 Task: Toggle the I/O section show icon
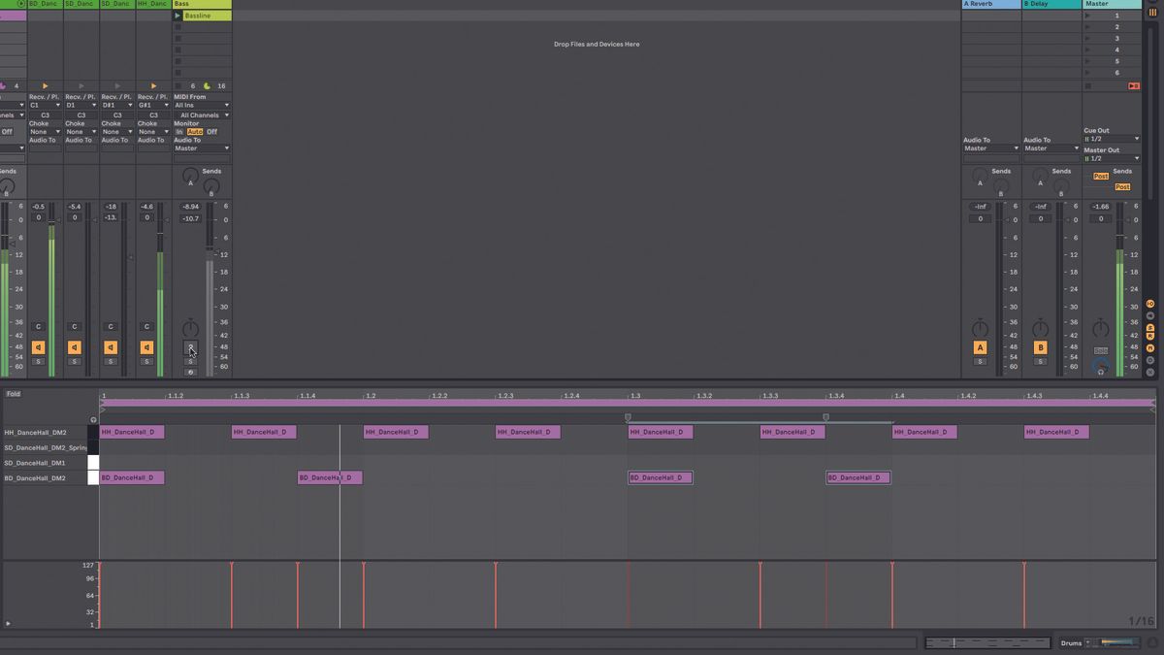(1150, 304)
